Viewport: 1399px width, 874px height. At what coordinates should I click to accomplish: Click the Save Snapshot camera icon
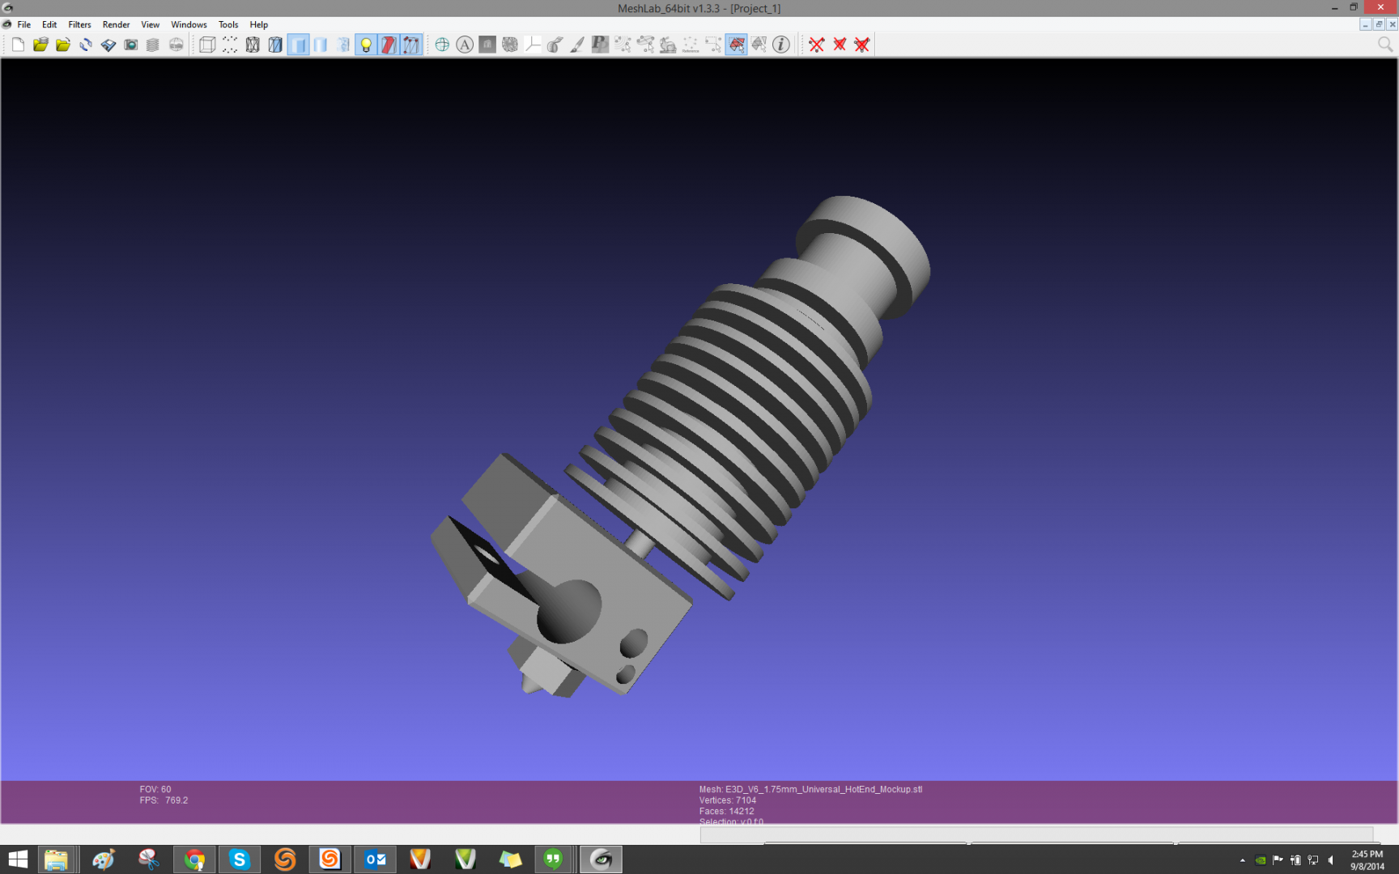[130, 45]
